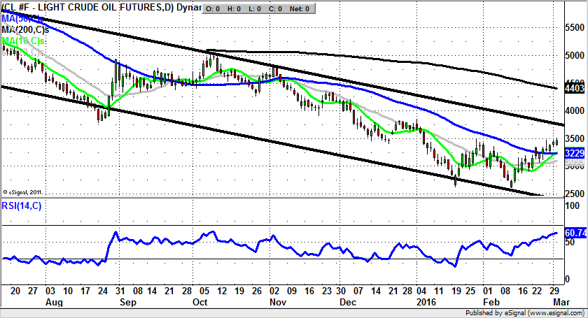The width and height of the screenshot is (588, 318).
Task: Click the 5500 level on price scale
Action: click(x=573, y=27)
